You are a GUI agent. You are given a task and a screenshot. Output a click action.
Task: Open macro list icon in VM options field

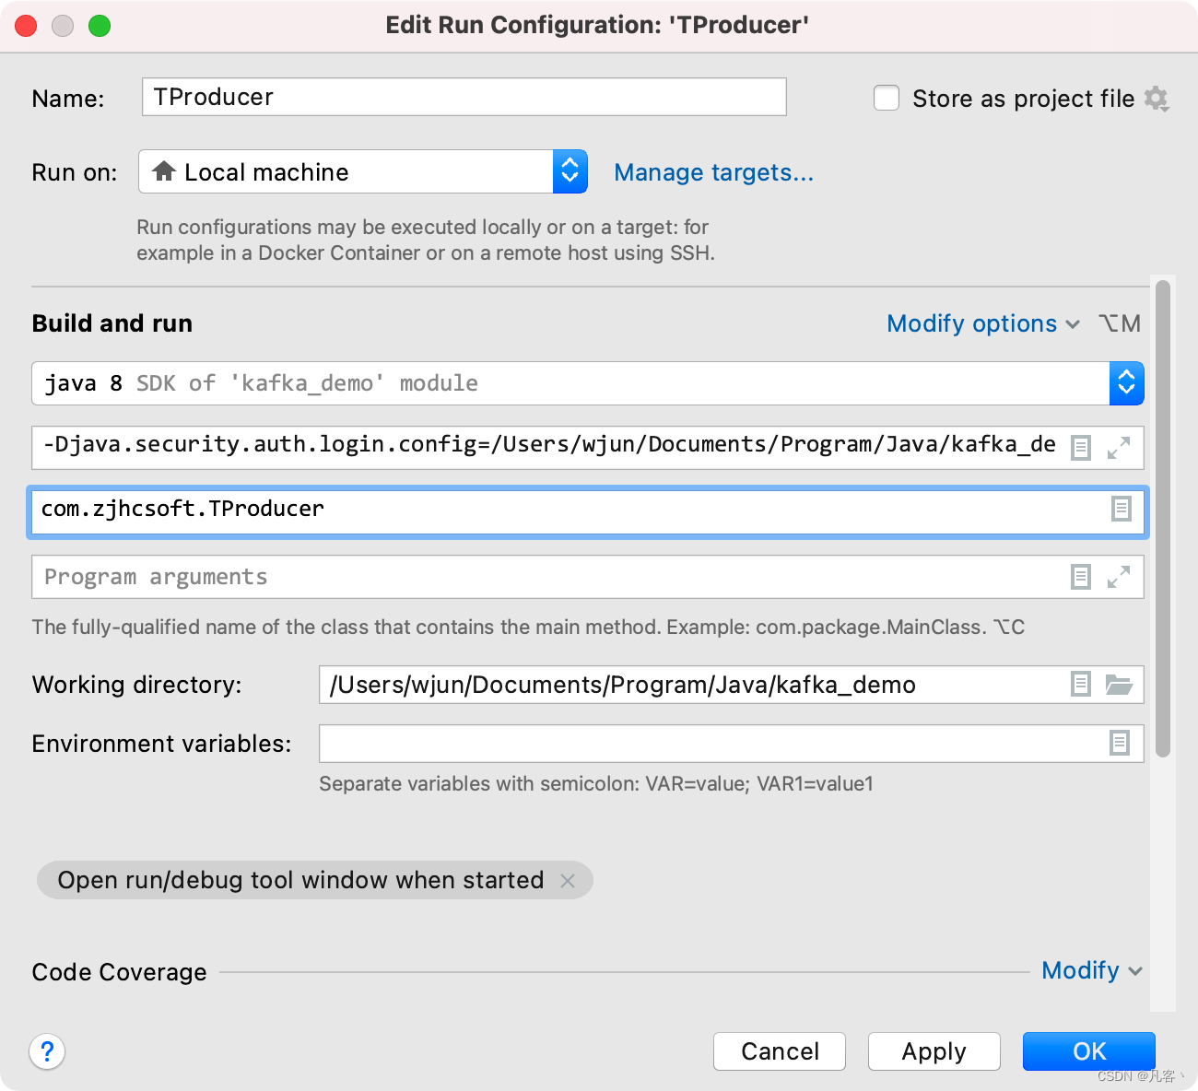coord(1081,448)
